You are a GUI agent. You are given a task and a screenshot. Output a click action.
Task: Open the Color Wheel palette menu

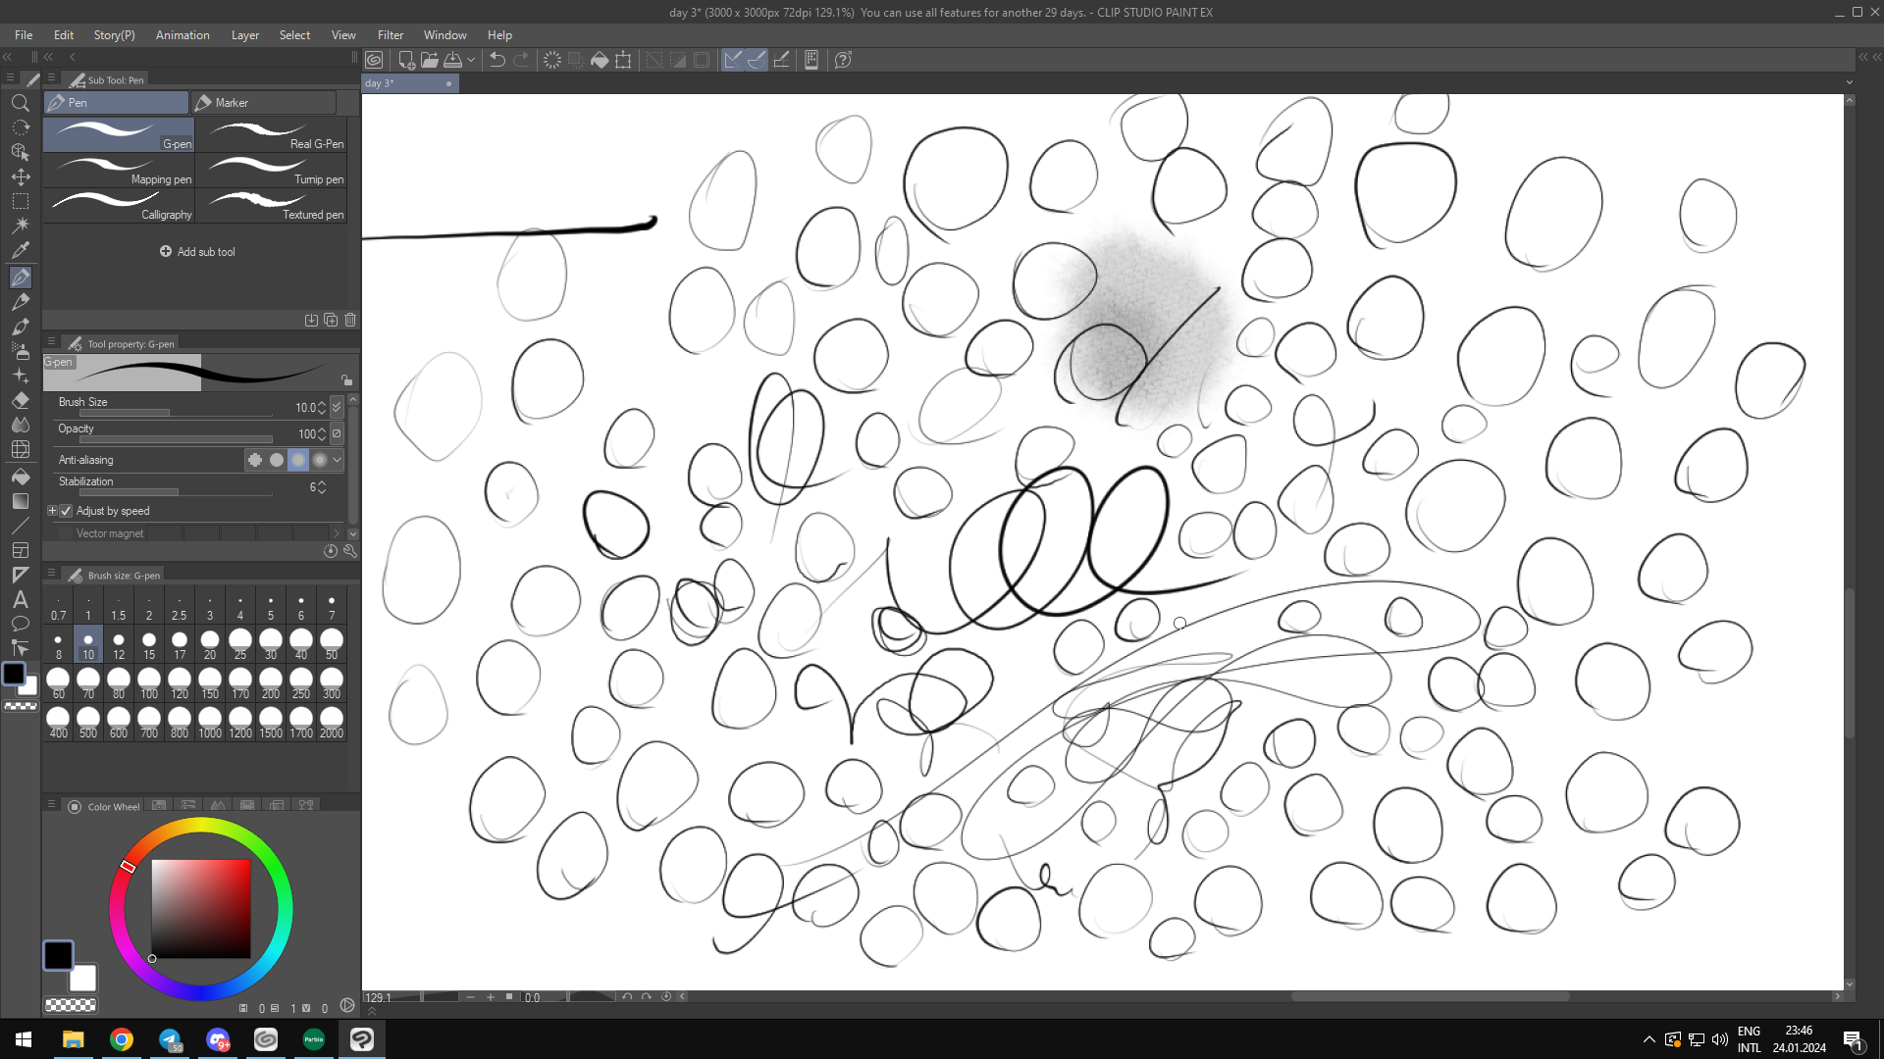(51, 804)
